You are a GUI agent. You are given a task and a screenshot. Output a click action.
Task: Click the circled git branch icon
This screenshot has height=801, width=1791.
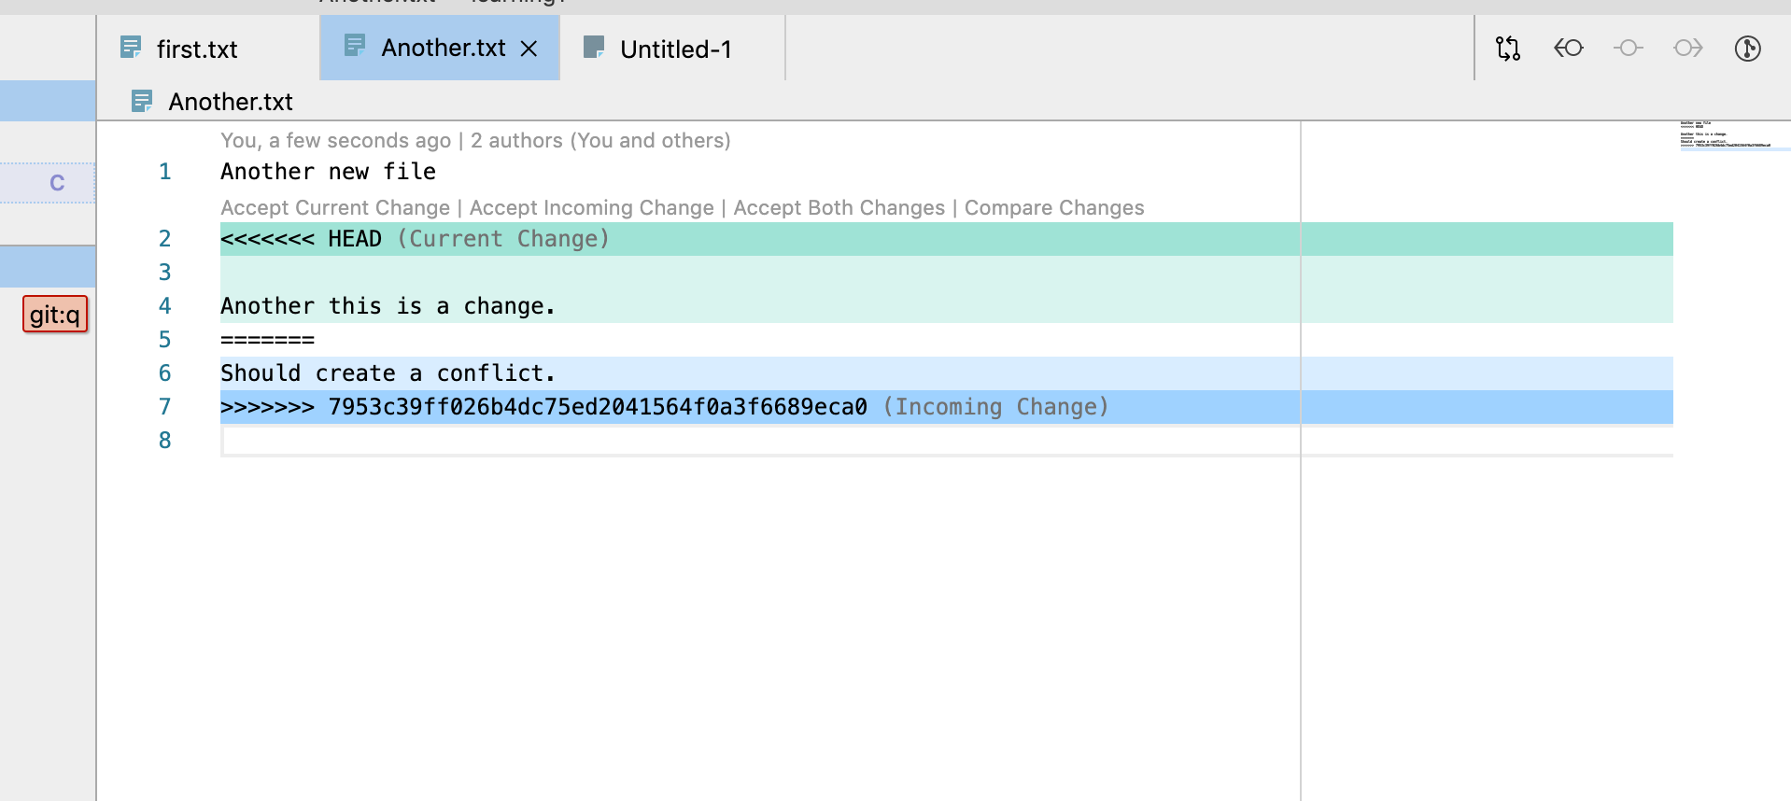tap(1748, 48)
